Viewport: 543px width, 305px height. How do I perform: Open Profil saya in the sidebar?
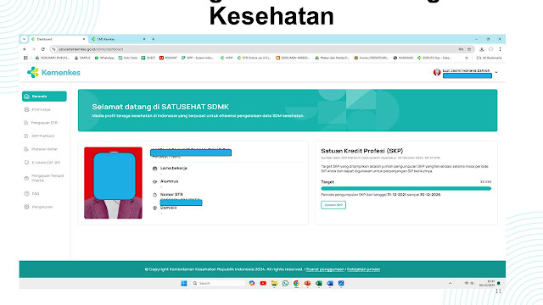coord(37,109)
